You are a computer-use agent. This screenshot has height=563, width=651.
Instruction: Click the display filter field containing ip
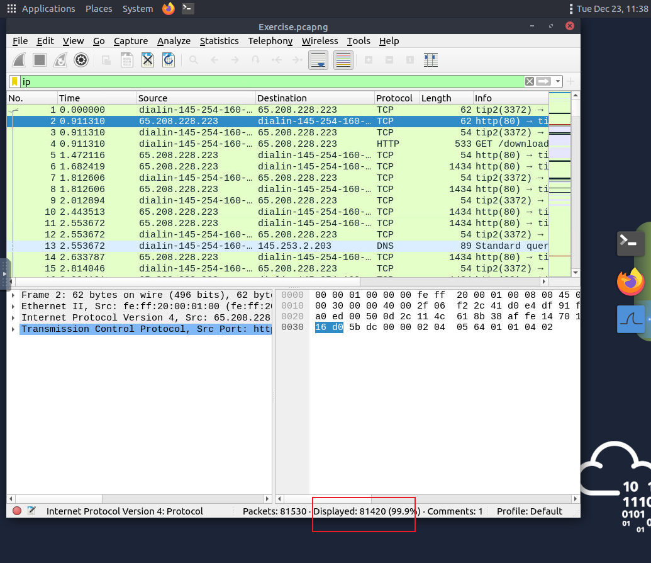(272, 81)
